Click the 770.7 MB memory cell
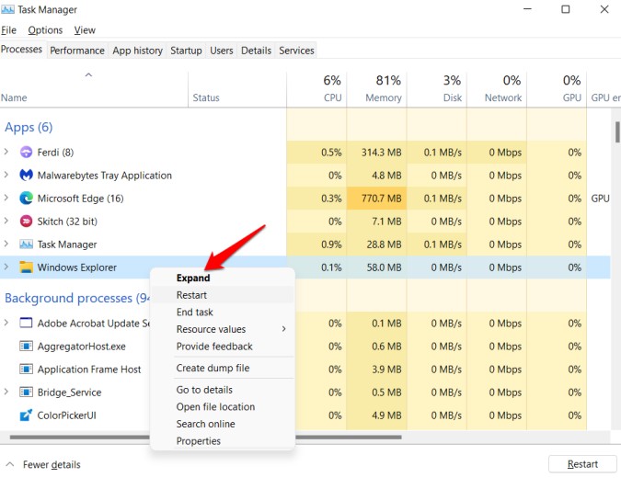Screen dimensions: 621x478 (376, 198)
